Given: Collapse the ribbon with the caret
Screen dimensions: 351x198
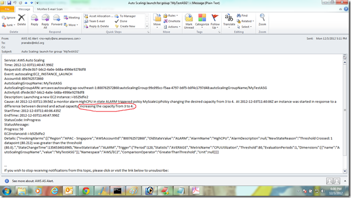Looking at the screenshot, I should pyautogui.click(x=341, y=9).
